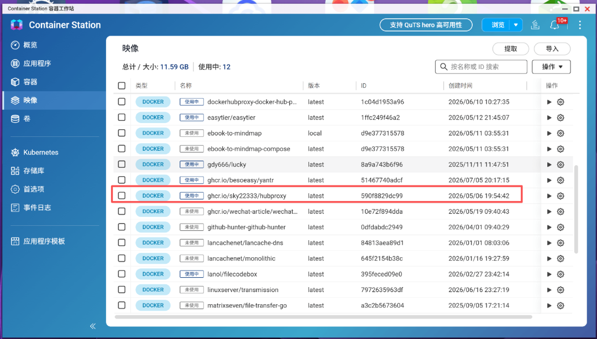Screen dimensions: 597x339
Task: Open 容器 containers in the sidebar
Action: (x=54, y=82)
